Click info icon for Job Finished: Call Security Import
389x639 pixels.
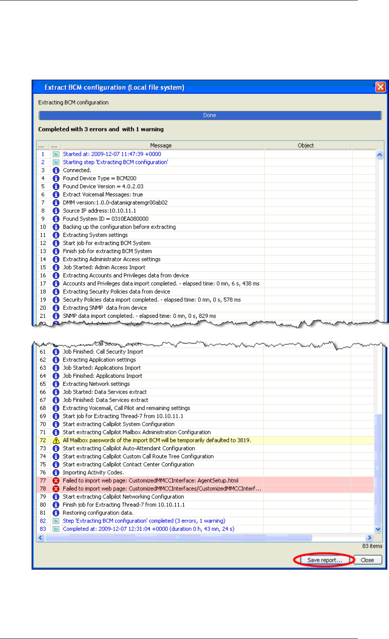(56, 352)
